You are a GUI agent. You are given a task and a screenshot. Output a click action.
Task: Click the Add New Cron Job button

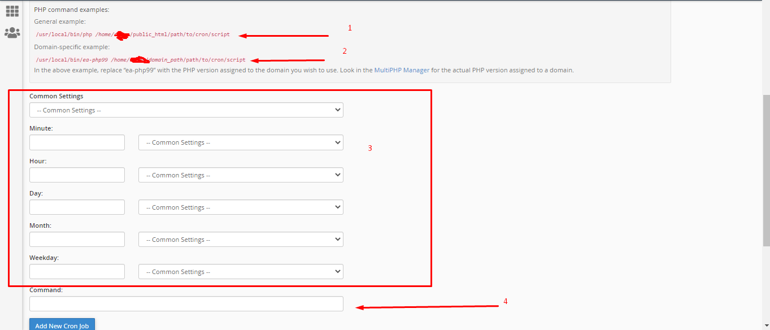pos(62,325)
